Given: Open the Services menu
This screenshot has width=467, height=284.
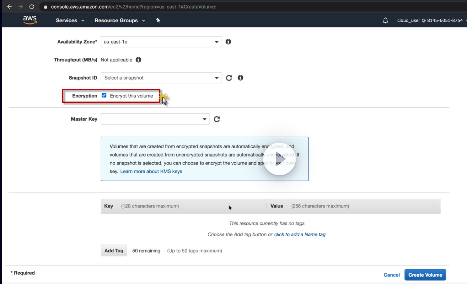Looking at the screenshot, I should point(70,20).
